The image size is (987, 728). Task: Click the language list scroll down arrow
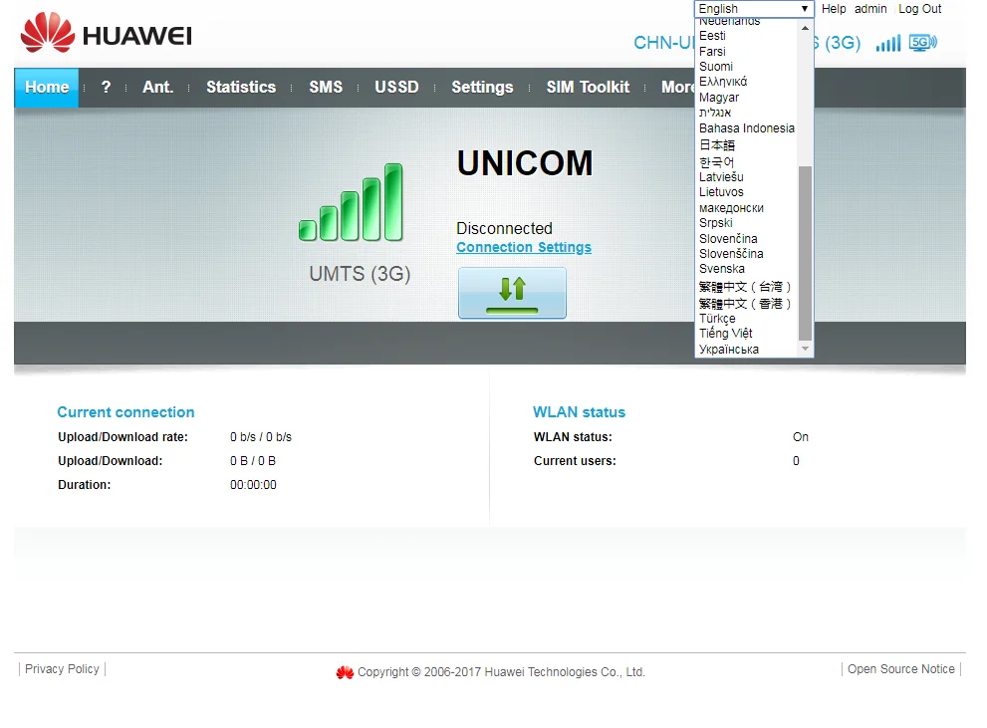pos(805,349)
